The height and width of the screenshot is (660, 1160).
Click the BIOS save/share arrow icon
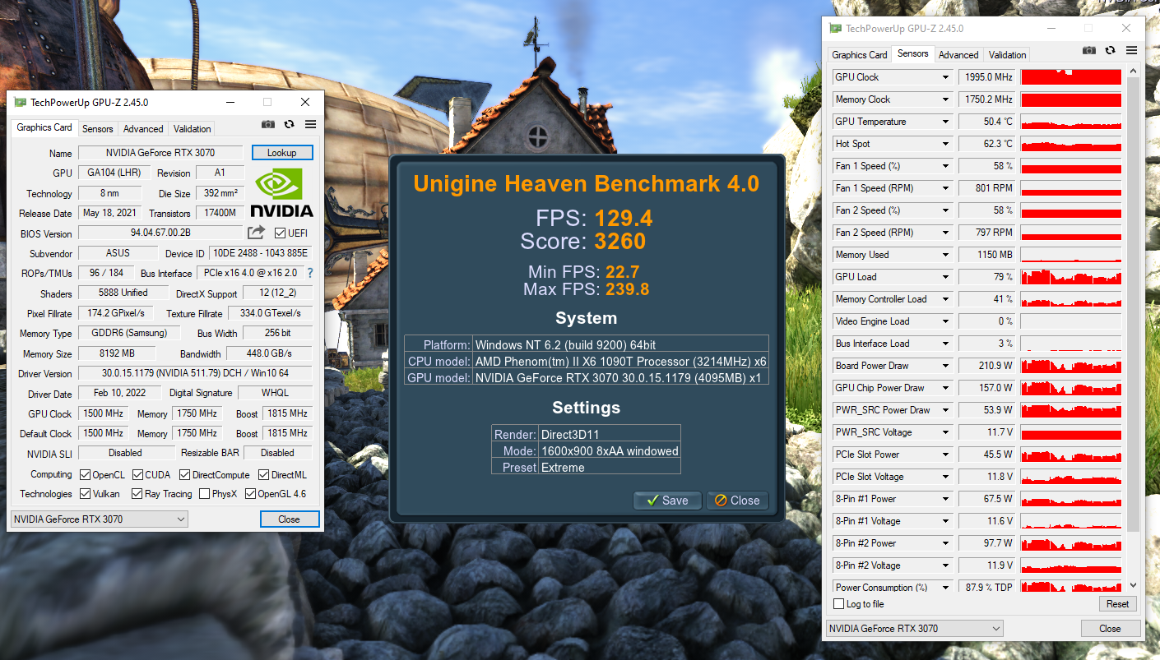257,233
